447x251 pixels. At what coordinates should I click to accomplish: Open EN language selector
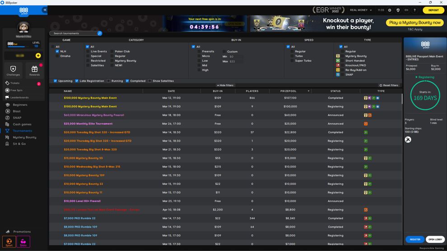click(406, 10)
